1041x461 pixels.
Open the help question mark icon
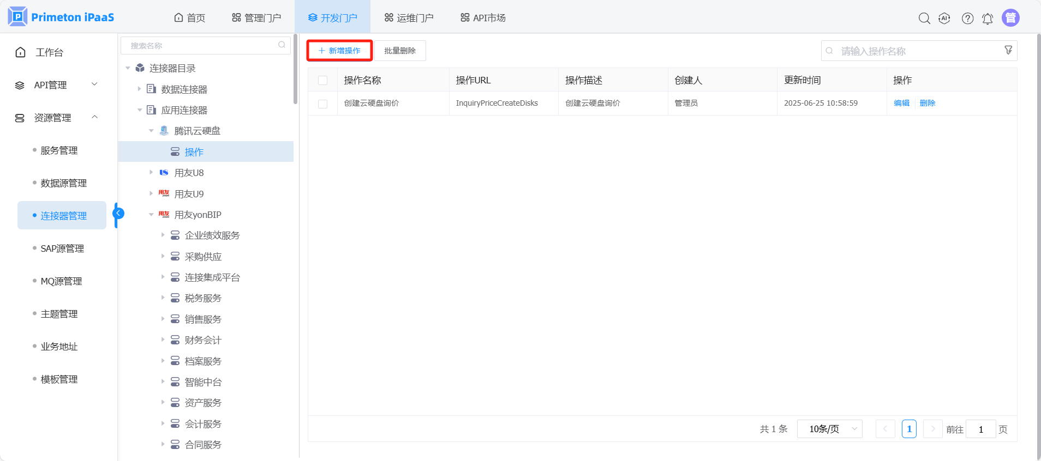point(967,19)
